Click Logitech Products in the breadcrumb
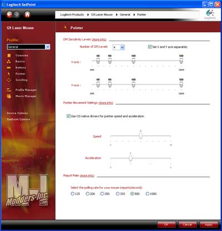Screen dimensions: 222x231 pos(72,14)
